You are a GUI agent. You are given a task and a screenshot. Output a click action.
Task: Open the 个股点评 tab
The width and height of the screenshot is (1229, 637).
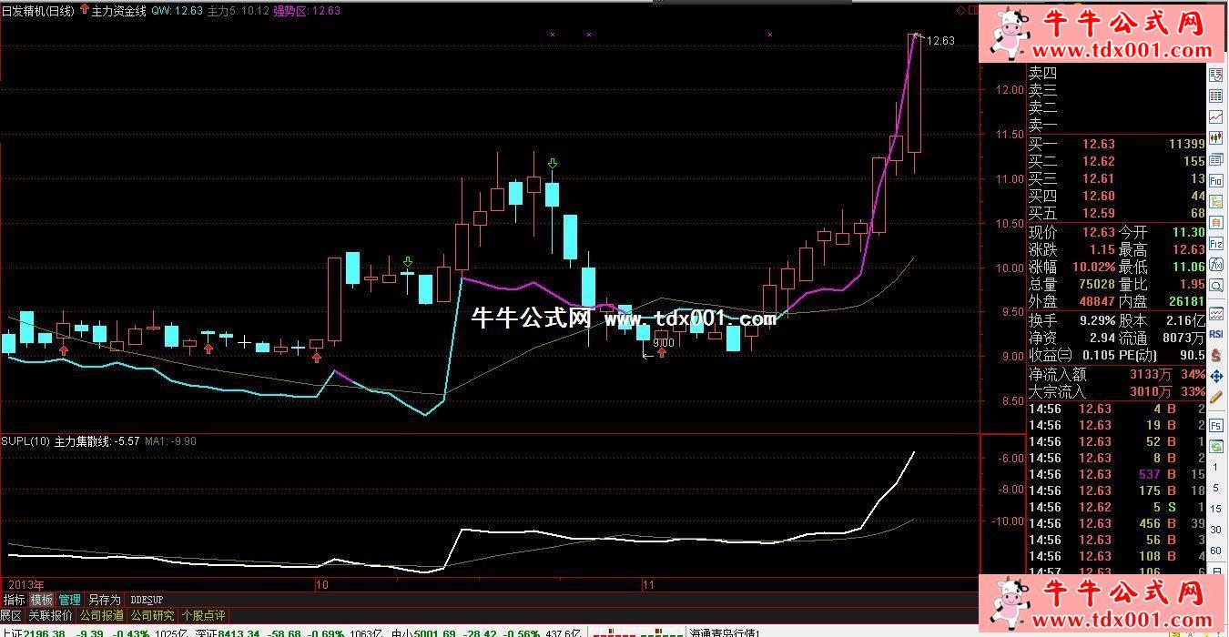pyautogui.click(x=203, y=616)
